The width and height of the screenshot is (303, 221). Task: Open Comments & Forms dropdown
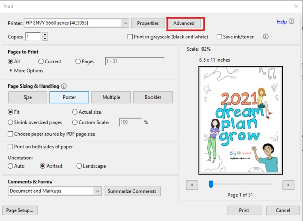(97, 191)
